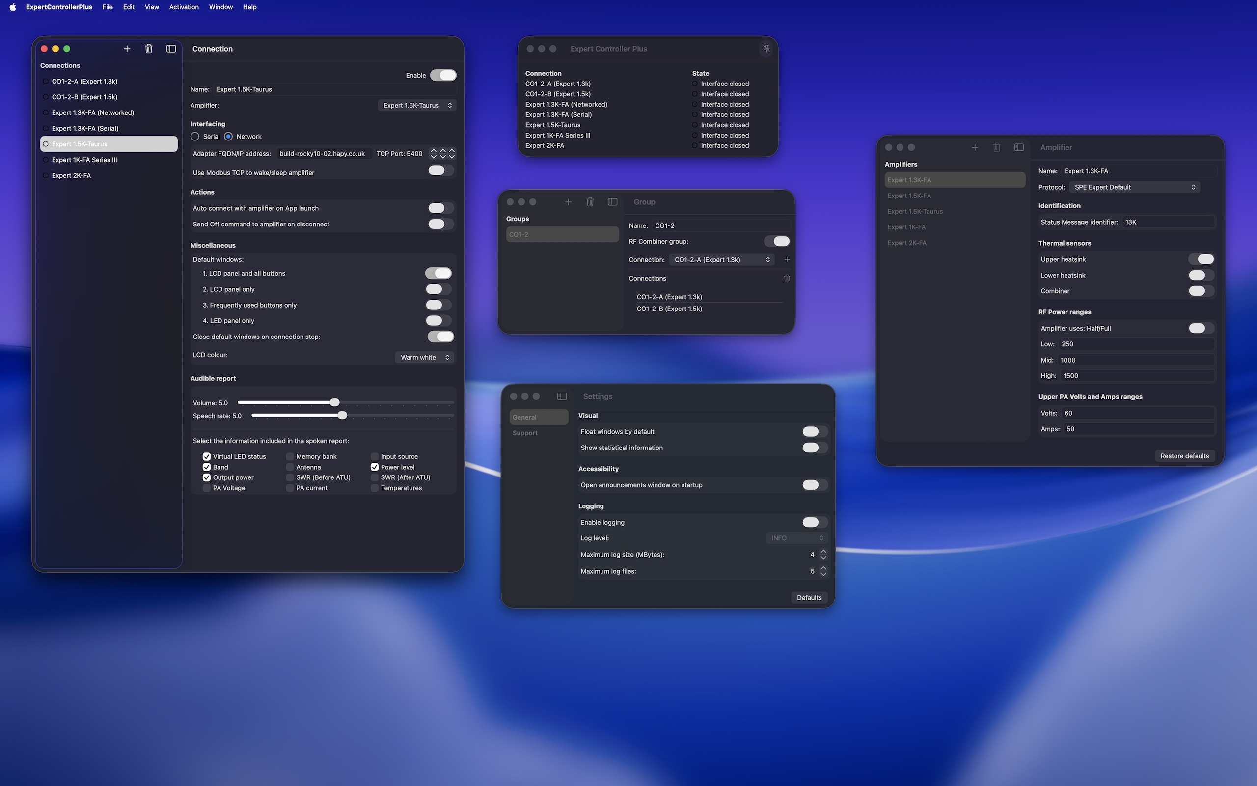The width and height of the screenshot is (1257, 786).
Task: Click the Speech rate slider
Action: 352,416
